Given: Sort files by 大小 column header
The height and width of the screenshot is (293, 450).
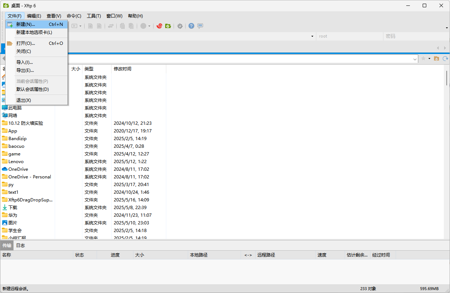Looking at the screenshot, I should 75,69.
